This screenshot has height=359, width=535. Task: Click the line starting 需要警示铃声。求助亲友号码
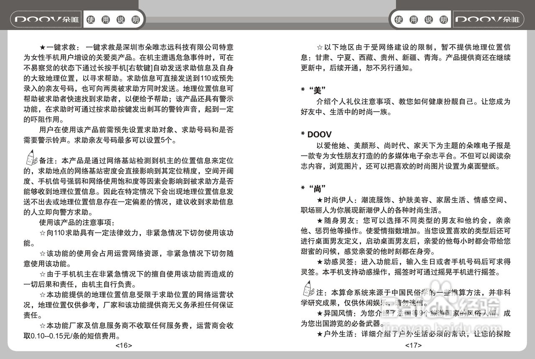tap(100, 140)
